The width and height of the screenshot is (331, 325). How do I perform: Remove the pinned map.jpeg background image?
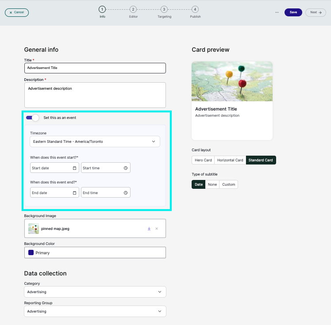(x=157, y=229)
